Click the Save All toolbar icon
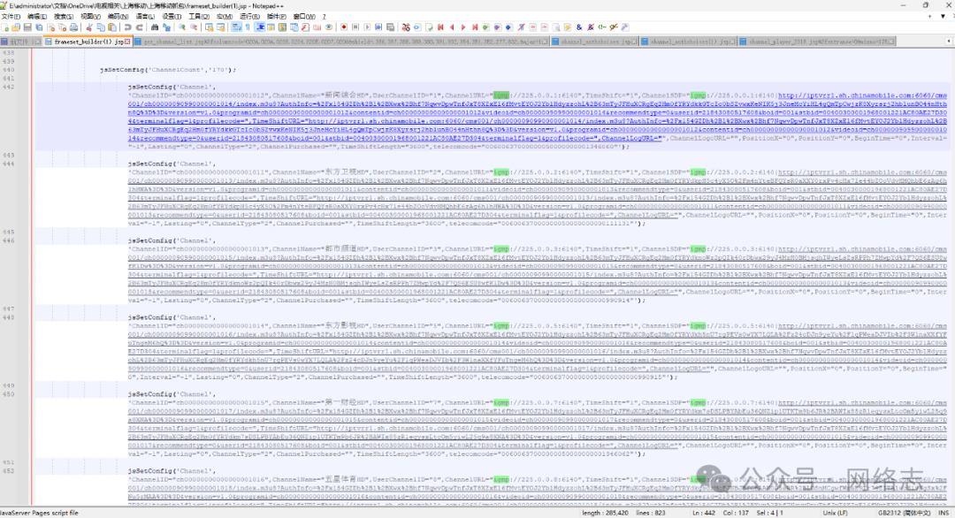This screenshot has height=518, width=955. [x=39, y=27]
